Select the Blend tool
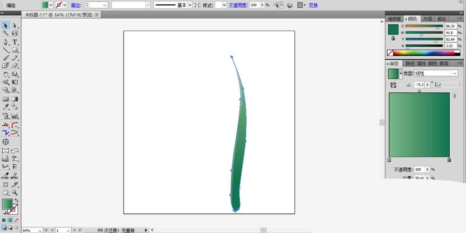Image resolution: width=466 pixels, height=233 pixels. tap(15, 107)
